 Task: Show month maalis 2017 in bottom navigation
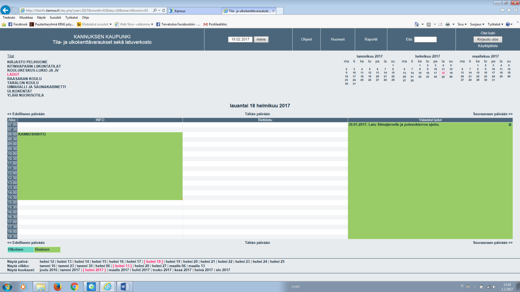pos(119,270)
